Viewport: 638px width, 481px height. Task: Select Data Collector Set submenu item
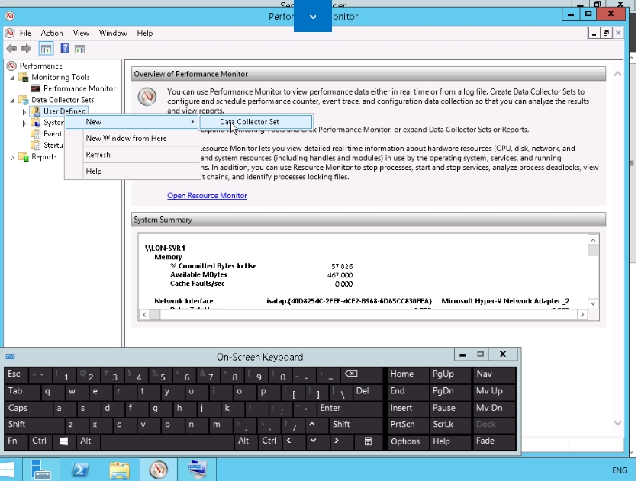(x=256, y=122)
